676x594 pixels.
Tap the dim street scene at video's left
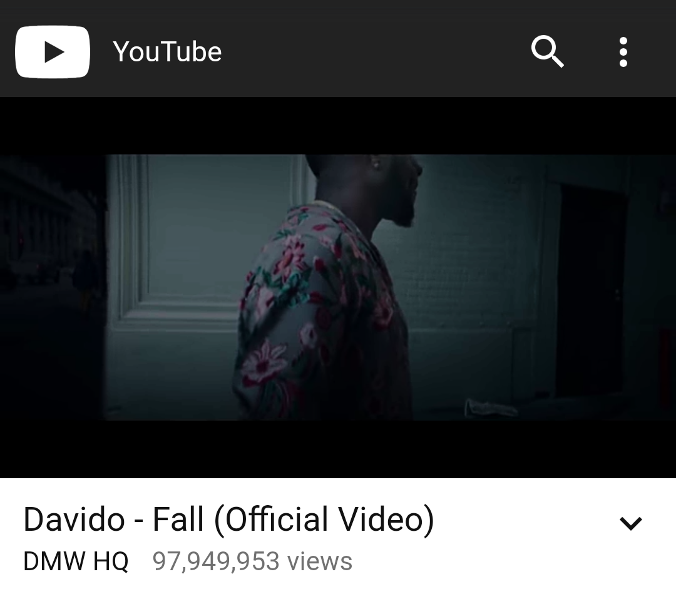point(53,287)
